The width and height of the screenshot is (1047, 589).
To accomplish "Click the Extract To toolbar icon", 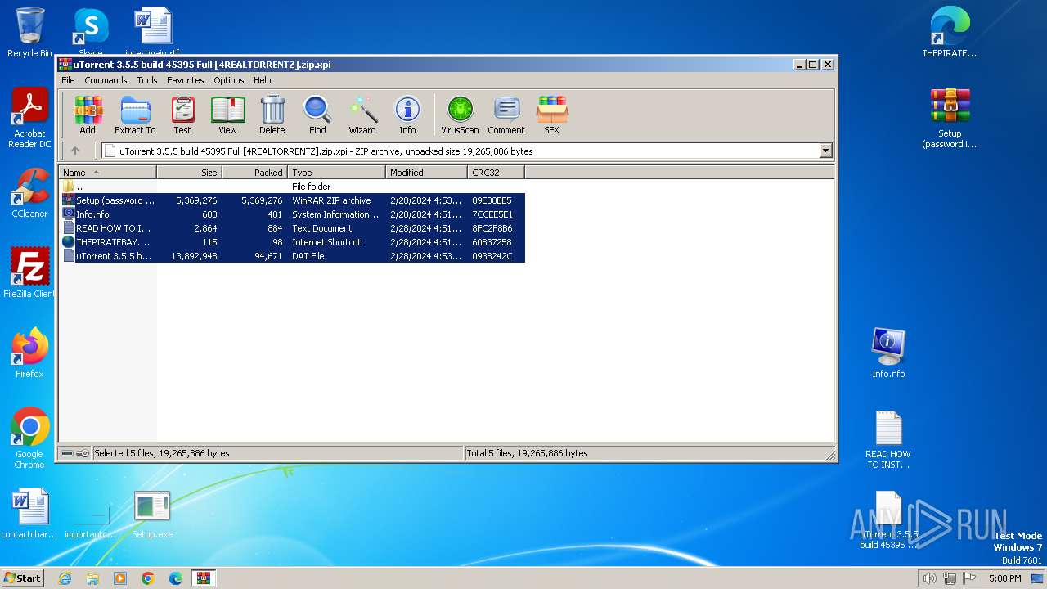I will click(135, 115).
